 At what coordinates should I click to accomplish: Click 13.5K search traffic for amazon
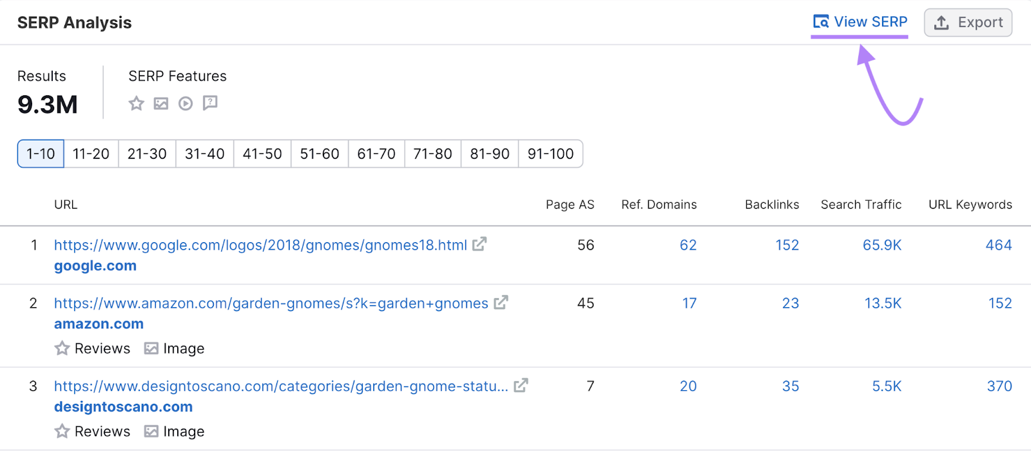(x=882, y=303)
